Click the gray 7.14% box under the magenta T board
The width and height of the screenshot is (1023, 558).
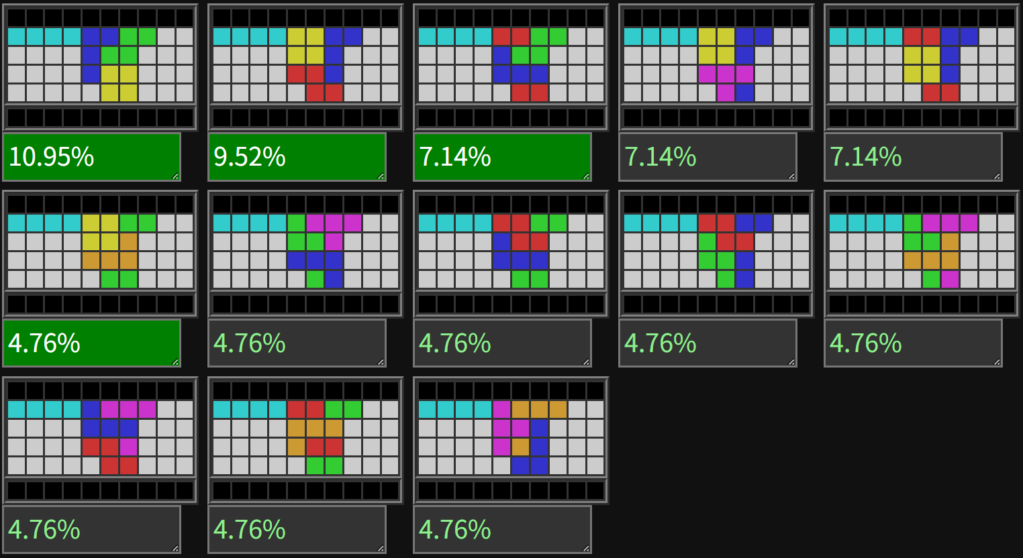(708, 157)
